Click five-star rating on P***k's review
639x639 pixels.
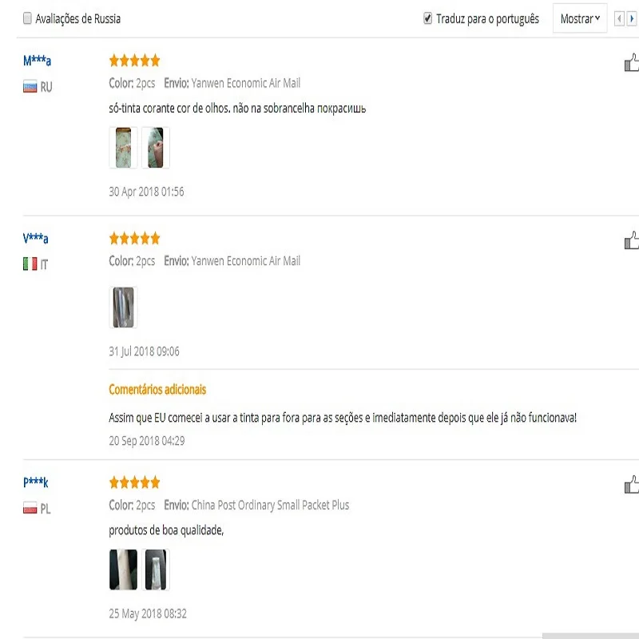point(134,482)
